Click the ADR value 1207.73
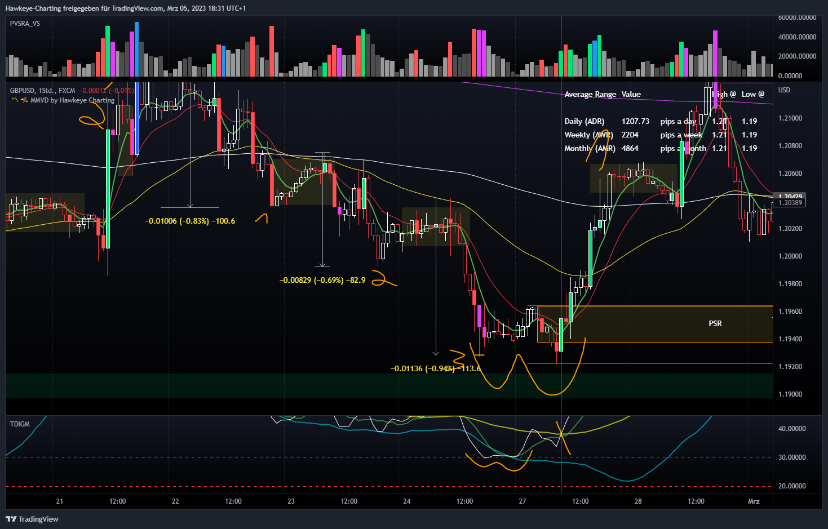 [x=636, y=121]
